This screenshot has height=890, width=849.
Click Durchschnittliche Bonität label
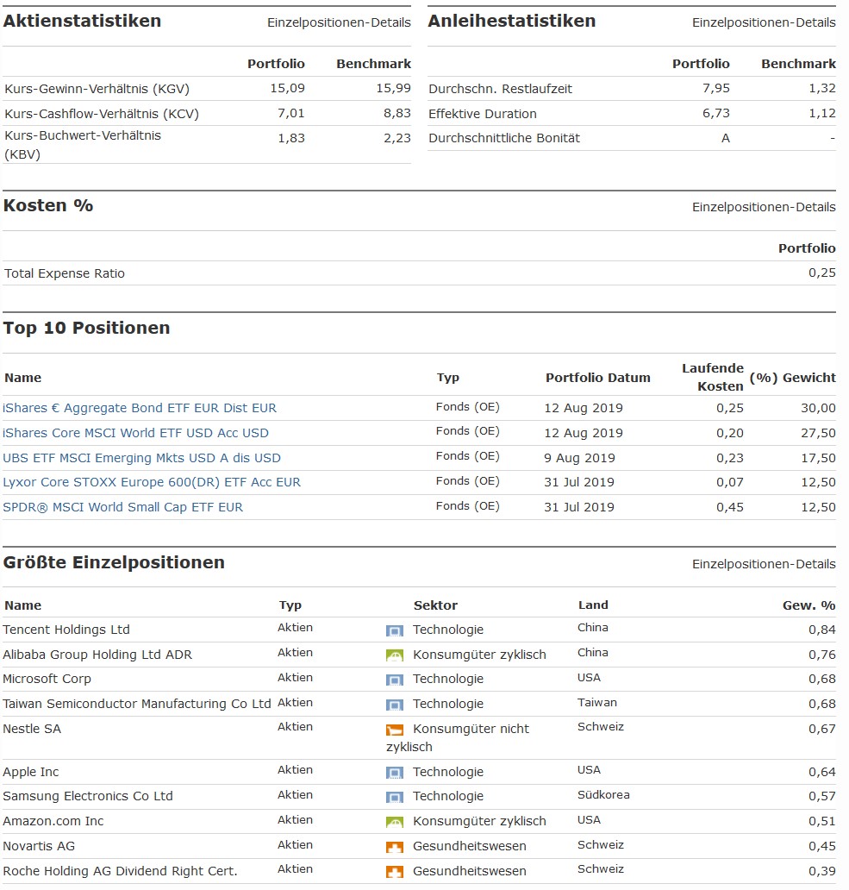point(504,139)
